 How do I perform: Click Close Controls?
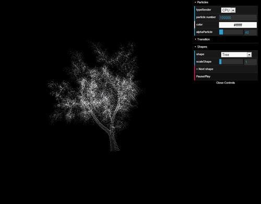[x=226, y=83]
